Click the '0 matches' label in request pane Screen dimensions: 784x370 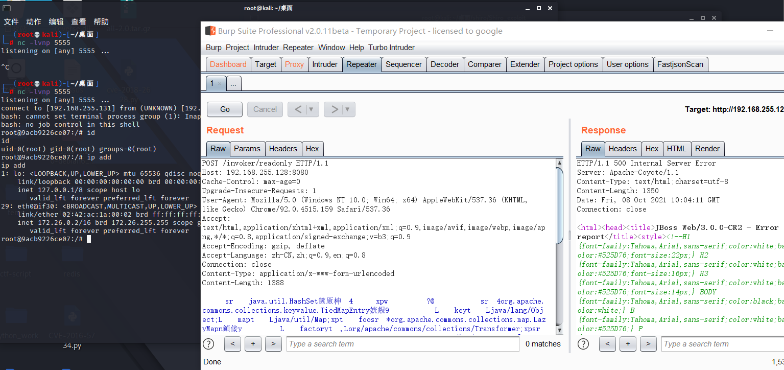tap(543, 344)
